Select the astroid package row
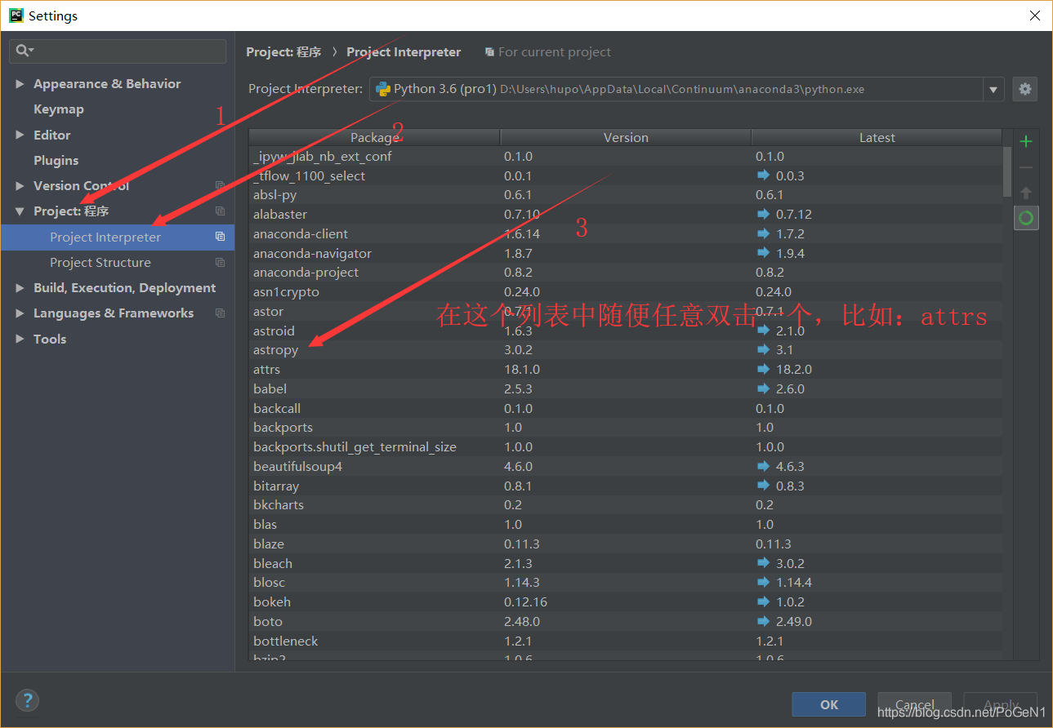Viewport: 1053px width, 728px height. 626,331
